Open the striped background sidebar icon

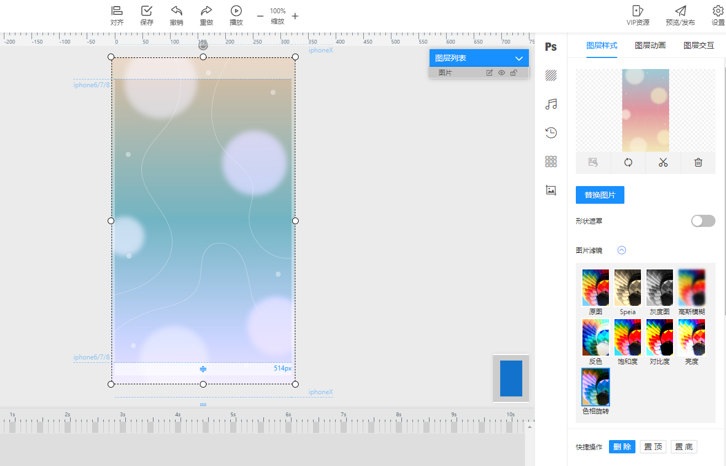click(551, 76)
